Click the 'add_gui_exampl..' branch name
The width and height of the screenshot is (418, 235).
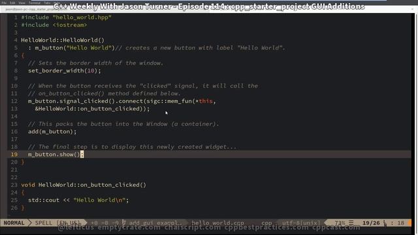point(155,223)
